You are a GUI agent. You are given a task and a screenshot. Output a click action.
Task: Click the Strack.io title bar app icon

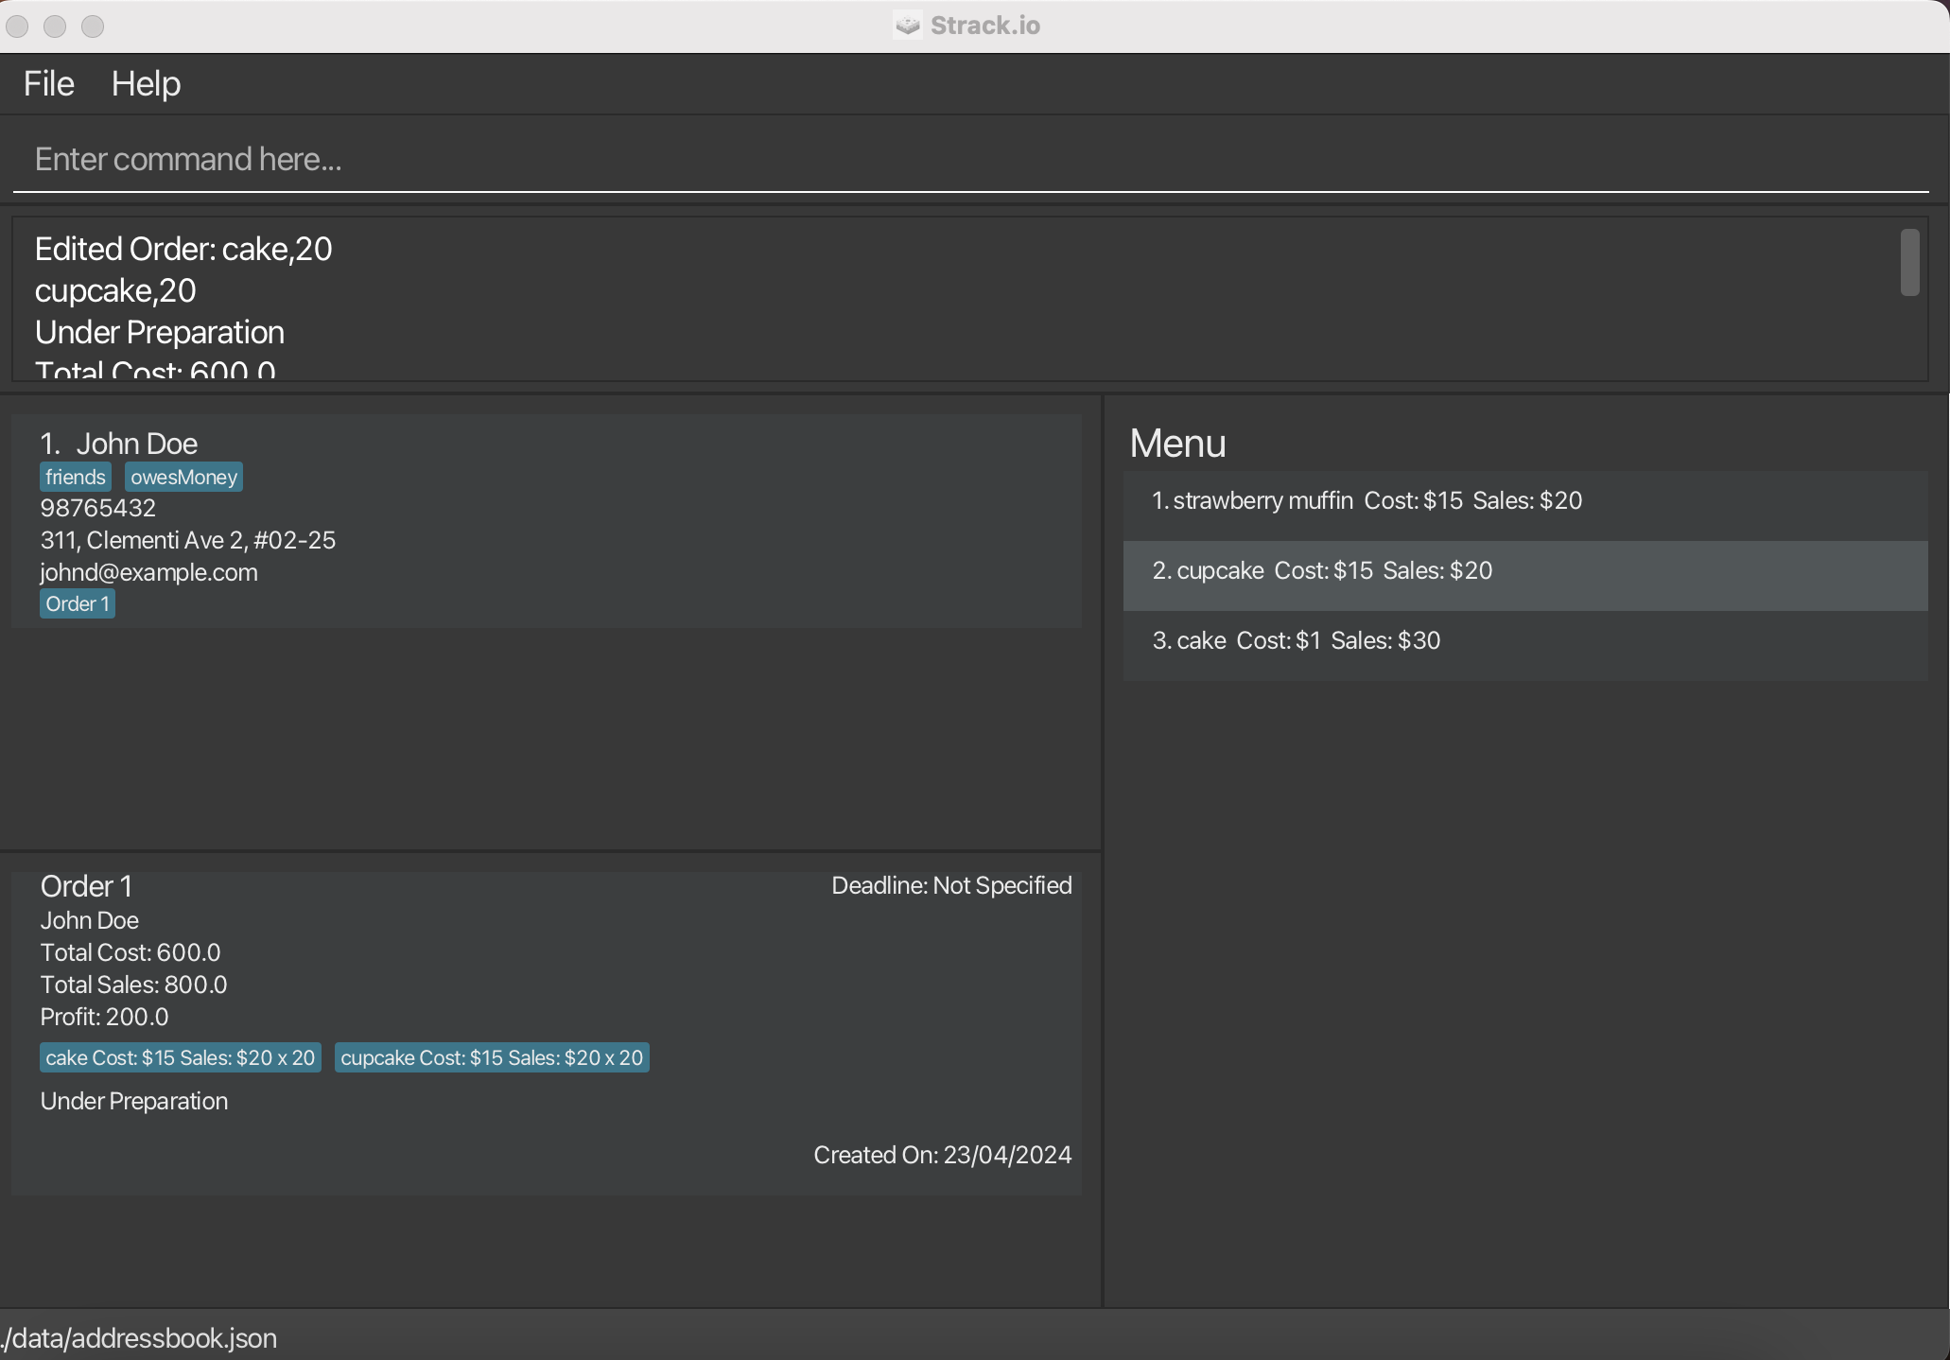tap(908, 26)
